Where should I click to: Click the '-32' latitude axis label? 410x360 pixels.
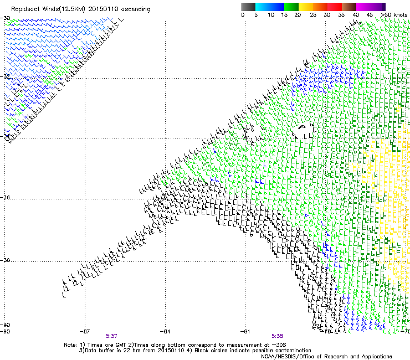coord(5,76)
